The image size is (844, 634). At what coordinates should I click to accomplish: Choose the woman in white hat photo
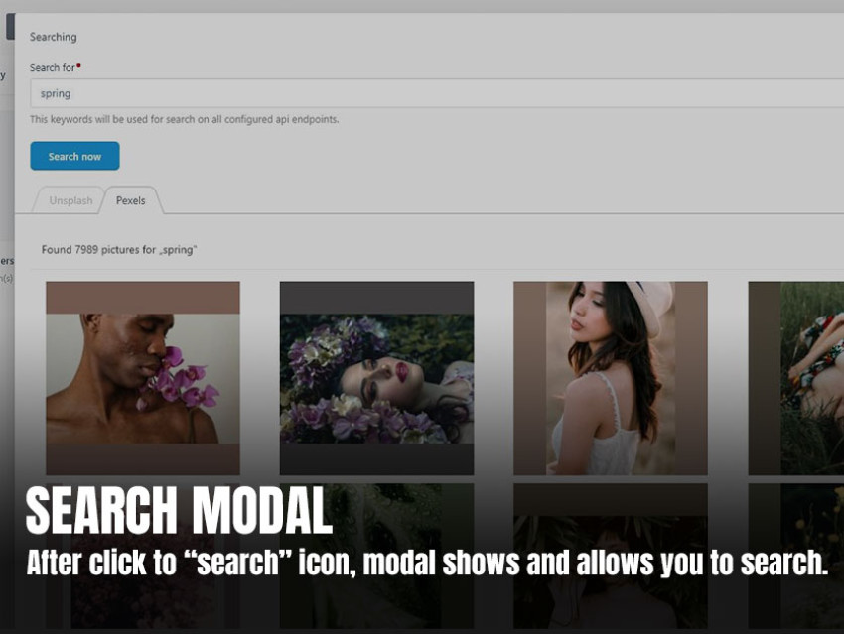click(611, 378)
